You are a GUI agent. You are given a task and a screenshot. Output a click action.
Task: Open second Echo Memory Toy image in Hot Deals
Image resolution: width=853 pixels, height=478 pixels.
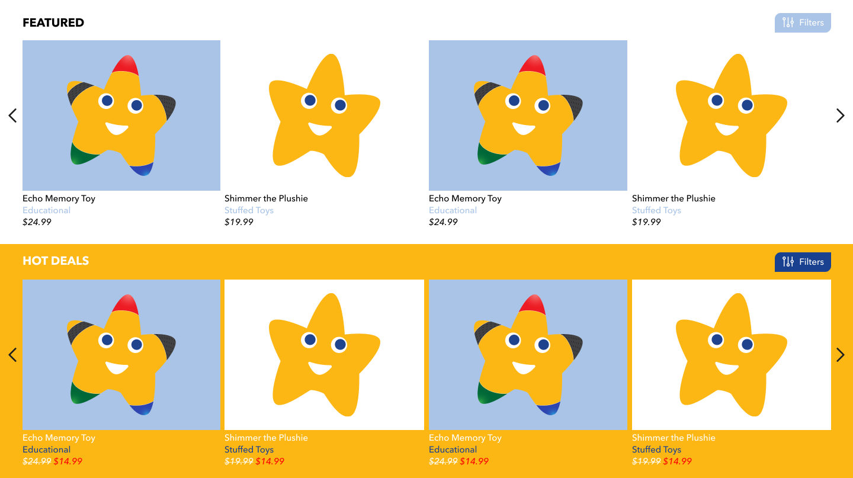click(x=528, y=355)
